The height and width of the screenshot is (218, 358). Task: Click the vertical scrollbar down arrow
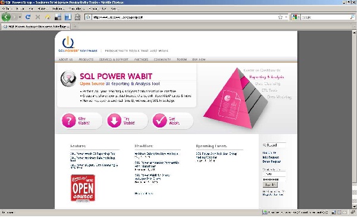point(354,206)
